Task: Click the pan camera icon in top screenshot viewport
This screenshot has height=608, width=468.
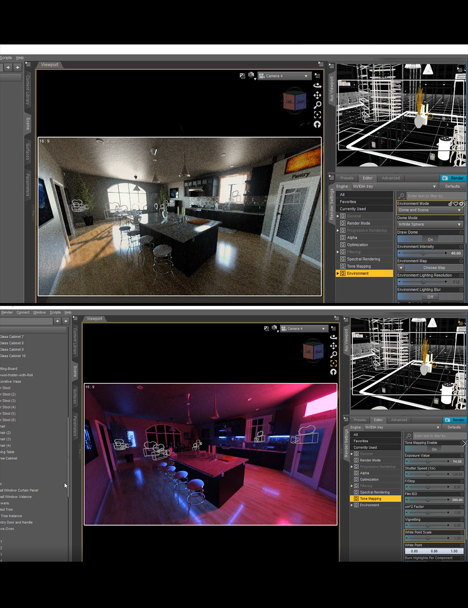Action: [x=317, y=95]
